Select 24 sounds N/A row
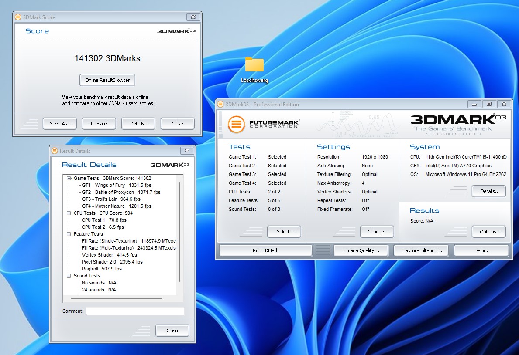Image resolution: width=519 pixels, height=355 pixels. [99, 290]
